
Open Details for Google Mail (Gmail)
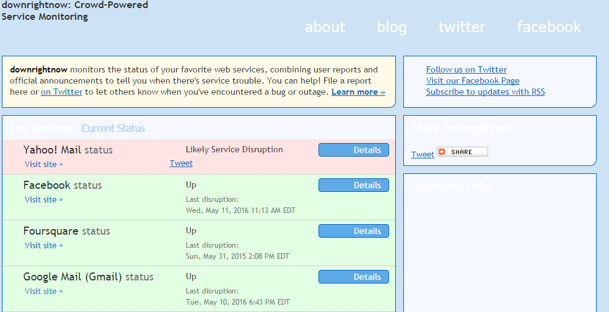pyautogui.click(x=353, y=277)
